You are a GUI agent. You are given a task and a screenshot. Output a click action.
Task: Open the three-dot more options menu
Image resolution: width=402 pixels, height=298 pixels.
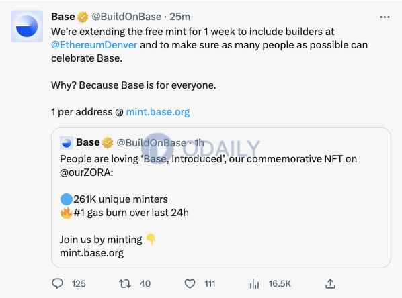click(x=385, y=17)
